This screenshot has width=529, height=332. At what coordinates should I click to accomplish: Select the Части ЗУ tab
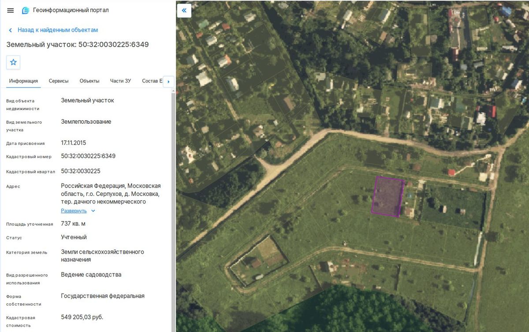click(x=121, y=81)
